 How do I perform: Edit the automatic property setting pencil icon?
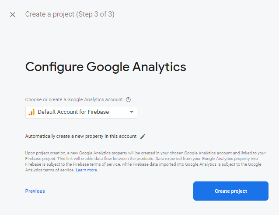143,137
